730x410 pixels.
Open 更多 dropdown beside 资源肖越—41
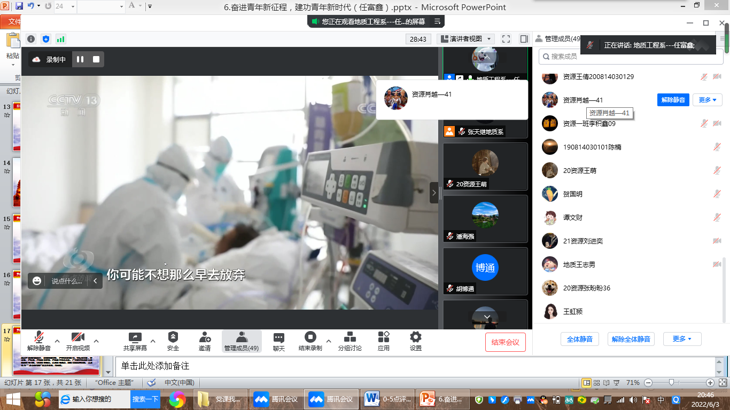tap(707, 100)
